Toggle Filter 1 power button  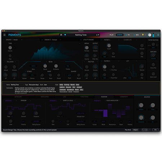[102, 40]
